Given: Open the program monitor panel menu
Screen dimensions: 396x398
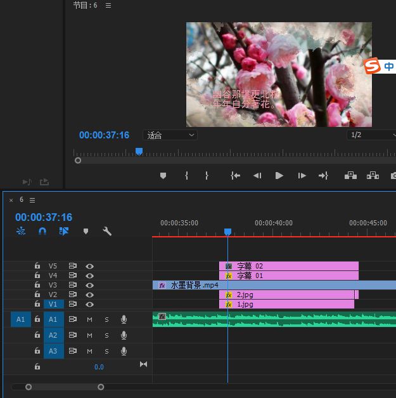Looking at the screenshot, I should pos(108,5).
